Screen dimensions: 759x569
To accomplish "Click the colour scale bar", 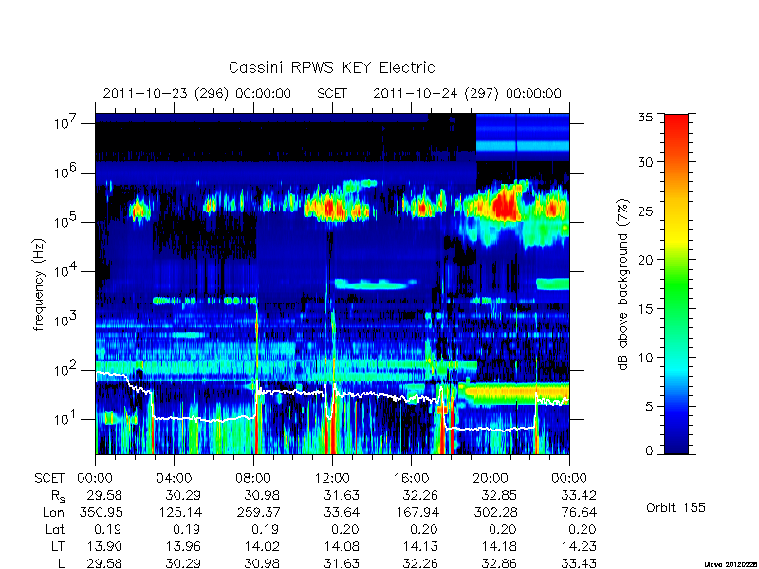I will 676,284.
